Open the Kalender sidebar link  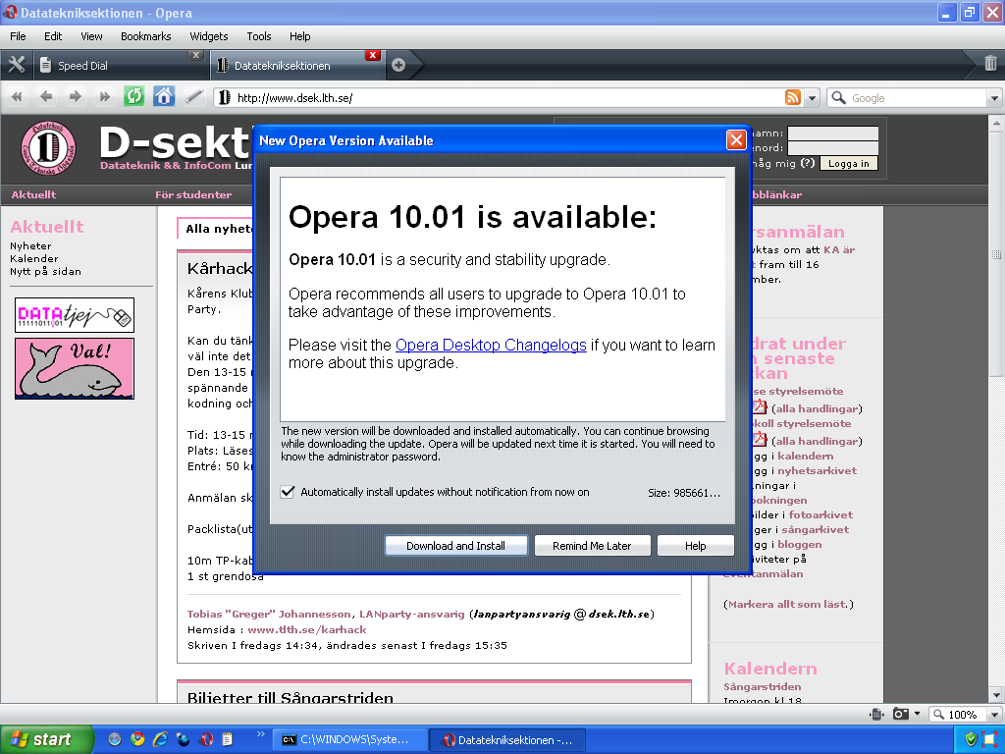coord(34,258)
